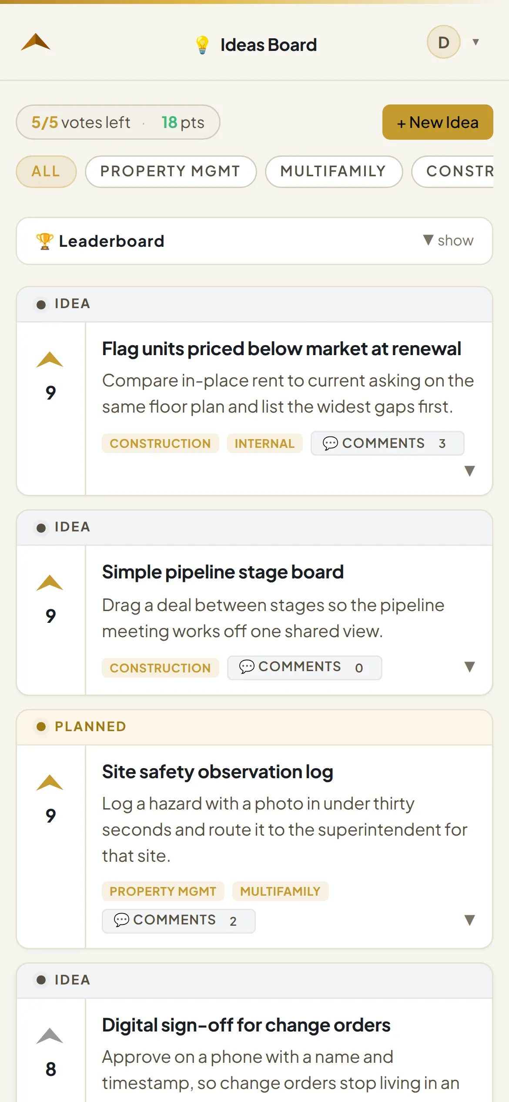Viewport: 509px width, 1102px height.
Task: Select the Multifamily filter tab
Action: [x=334, y=171]
